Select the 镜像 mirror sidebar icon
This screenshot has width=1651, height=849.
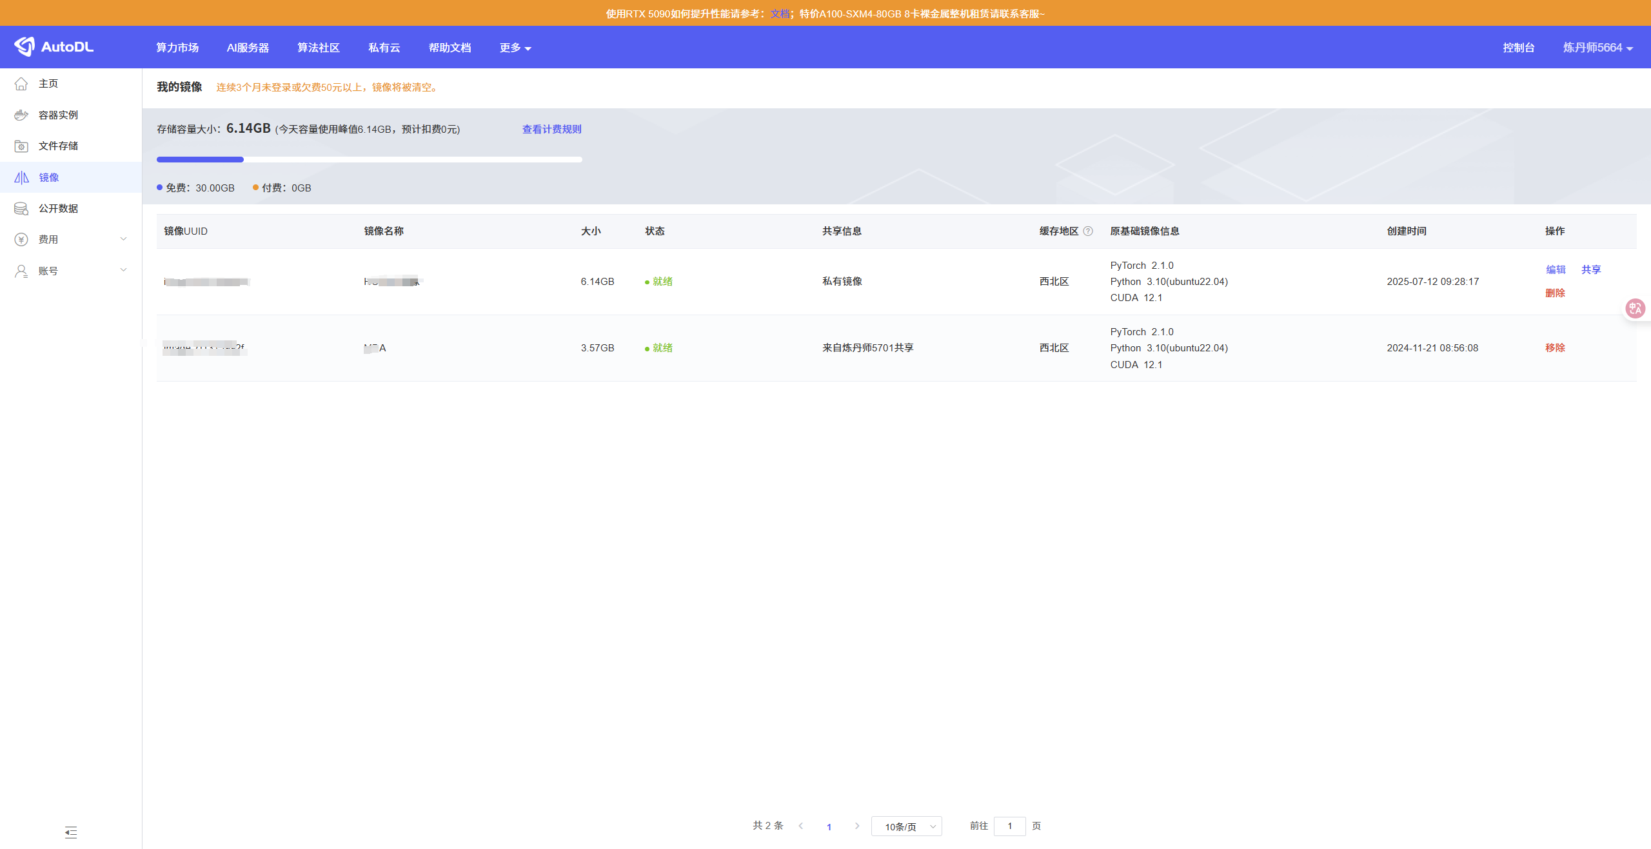pos(21,177)
